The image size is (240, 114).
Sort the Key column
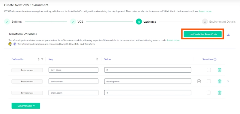(x=97, y=59)
